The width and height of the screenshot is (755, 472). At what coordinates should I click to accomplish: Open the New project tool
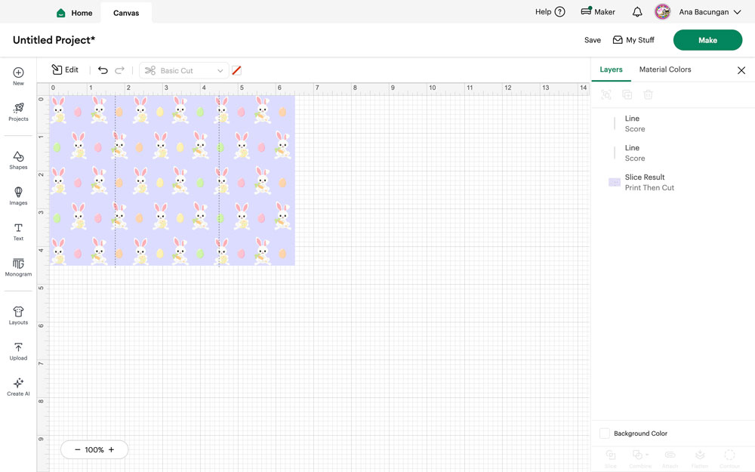coord(18,76)
